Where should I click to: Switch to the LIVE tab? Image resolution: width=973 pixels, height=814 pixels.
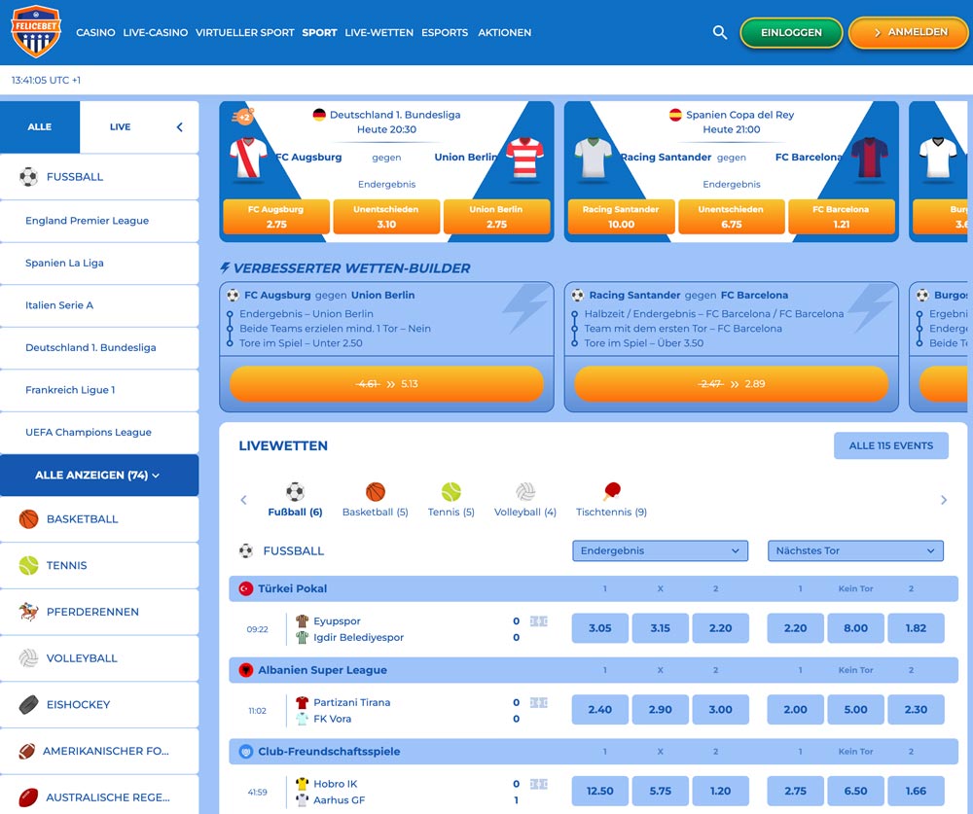point(120,126)
